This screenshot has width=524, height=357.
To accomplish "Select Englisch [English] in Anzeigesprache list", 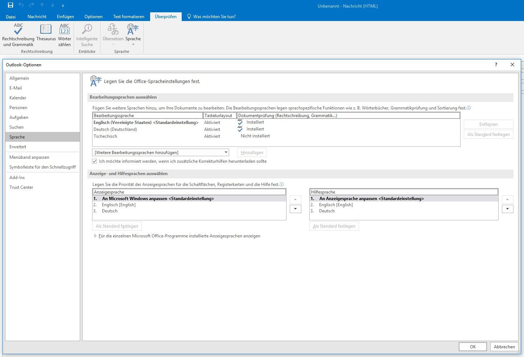I will point(189,205).
